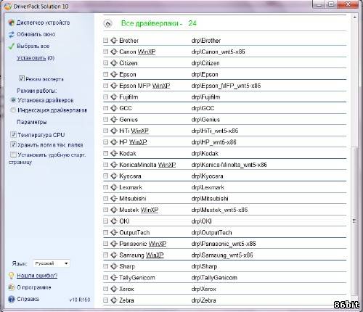The height and width of the screenshot is (312, 363).
Task: Click the arrow icon next to Mustek WinXP
Action: pos(114,210)
